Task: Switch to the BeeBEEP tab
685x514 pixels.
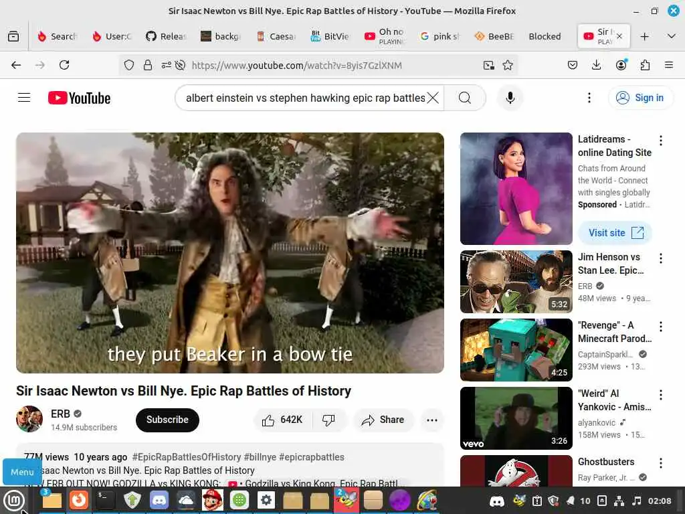Action: [x=494, y=36]
